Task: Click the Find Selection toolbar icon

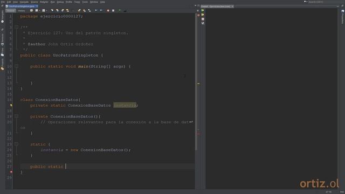Action: coord(52,10)
